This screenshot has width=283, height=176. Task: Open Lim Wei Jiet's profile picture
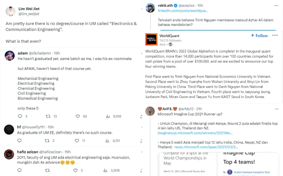point(10,11)
